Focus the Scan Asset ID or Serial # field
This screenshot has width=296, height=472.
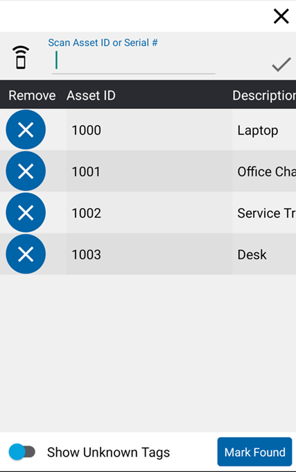point(133,62)
